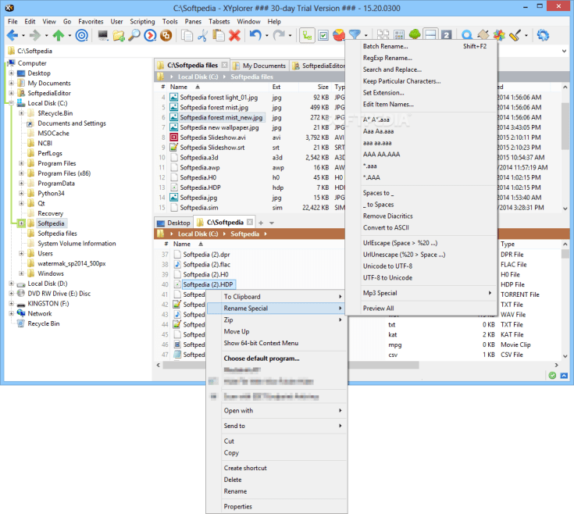Click the Copy pages toolbar icon

[x=187, y=35]
